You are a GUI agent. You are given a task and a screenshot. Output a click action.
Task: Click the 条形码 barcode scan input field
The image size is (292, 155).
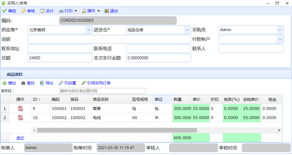click(x=102, y=91)
